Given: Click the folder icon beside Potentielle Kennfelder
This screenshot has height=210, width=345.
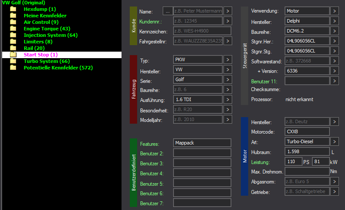Looking at the screenshot, I should 13,68.
